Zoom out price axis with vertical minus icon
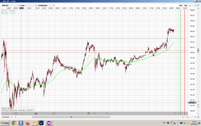The width and height of the screenshot is (201, 126). 198,114
